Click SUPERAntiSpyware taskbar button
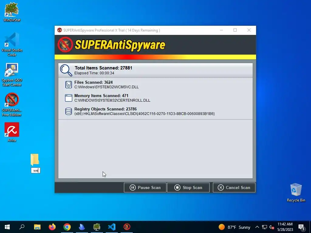This screenshot has height=233, width=311. click(x=127, y=227)
